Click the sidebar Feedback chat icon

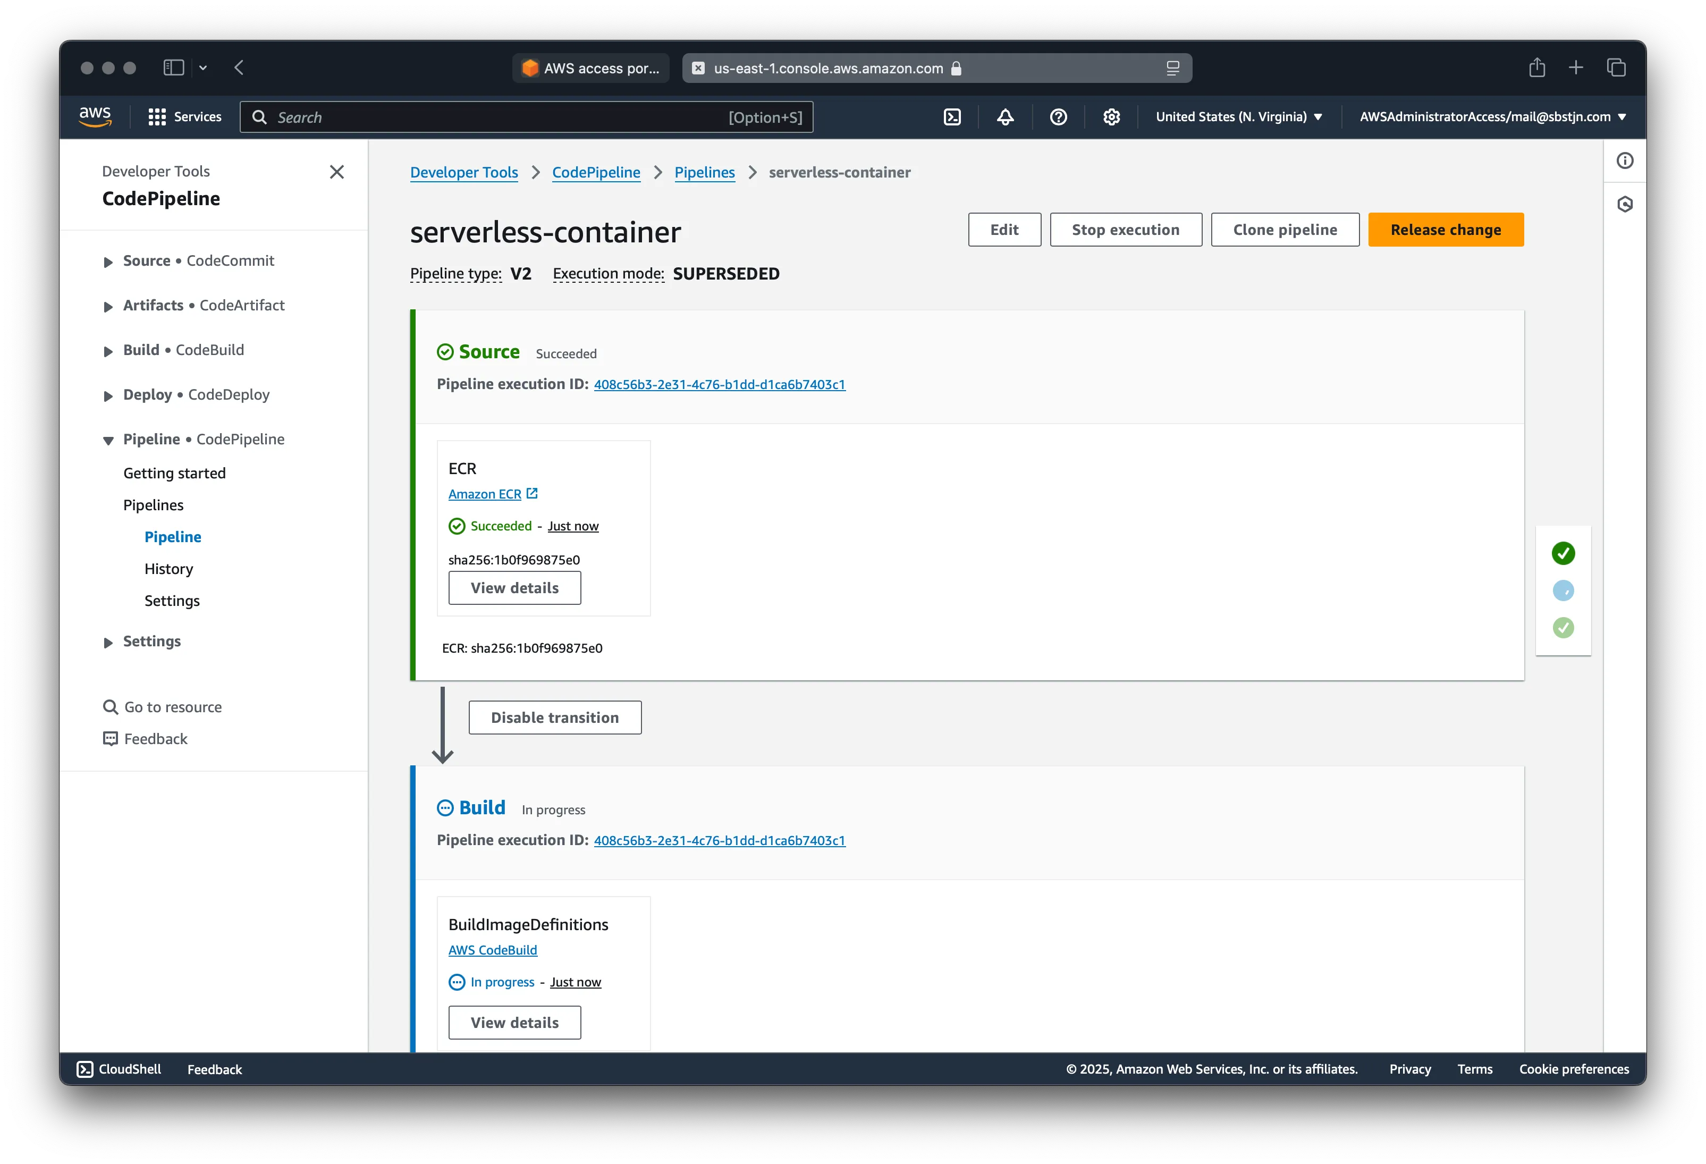(x=110, y=739)
